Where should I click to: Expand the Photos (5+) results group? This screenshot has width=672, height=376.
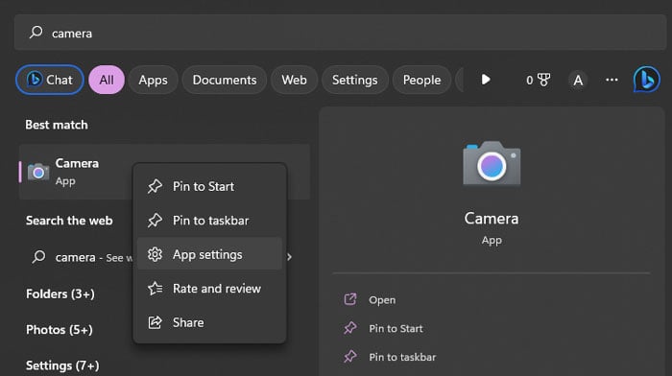[60, 330]
